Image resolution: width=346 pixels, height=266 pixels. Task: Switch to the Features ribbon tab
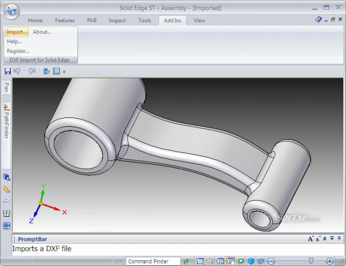click(x=65, y=20)
